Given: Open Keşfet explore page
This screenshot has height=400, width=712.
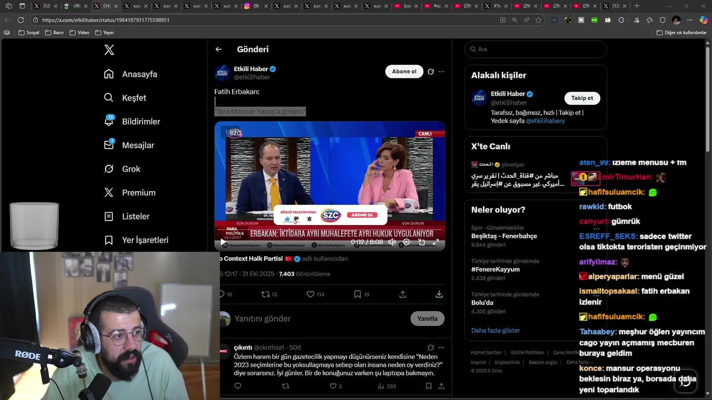Looking at the screenshot, I should [125, 98].
